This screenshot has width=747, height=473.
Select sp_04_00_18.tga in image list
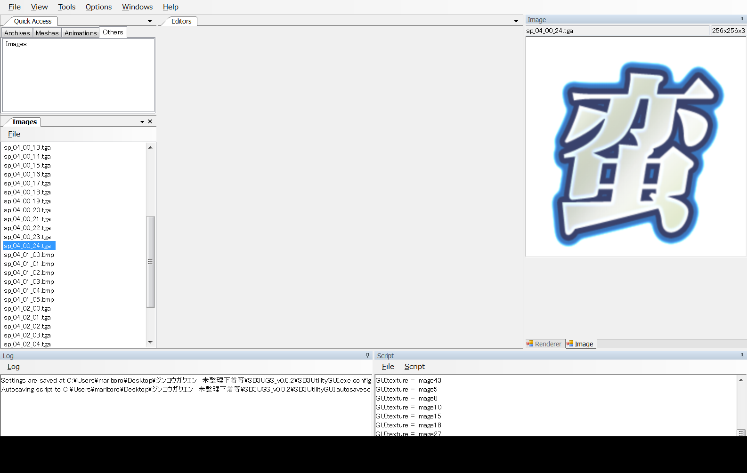[27, 192]
